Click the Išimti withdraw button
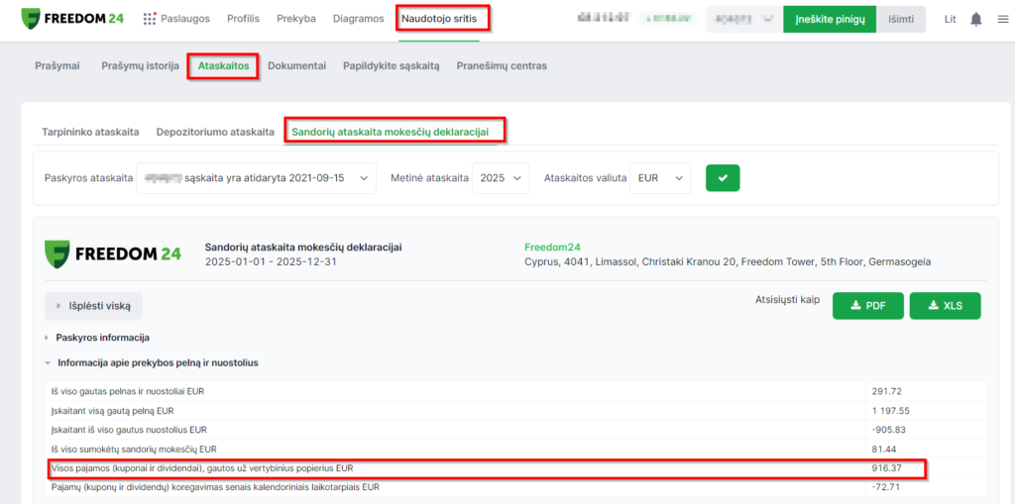The image size is (1015, 504). coord(901,19)
